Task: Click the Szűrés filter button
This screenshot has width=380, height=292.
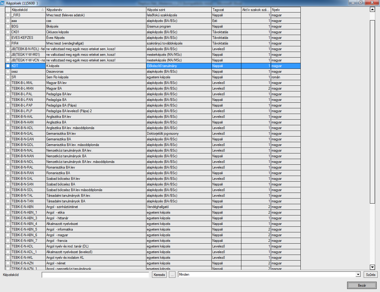Action: pos(370,275)
